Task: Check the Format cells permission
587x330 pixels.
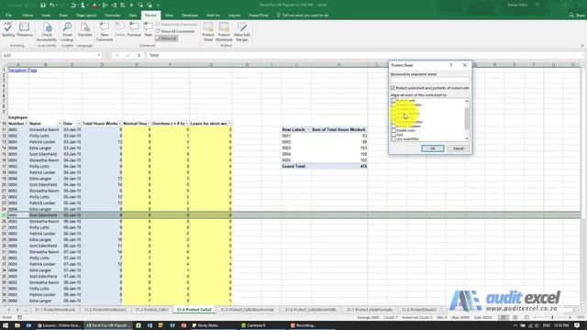Action: pos(393,101)
